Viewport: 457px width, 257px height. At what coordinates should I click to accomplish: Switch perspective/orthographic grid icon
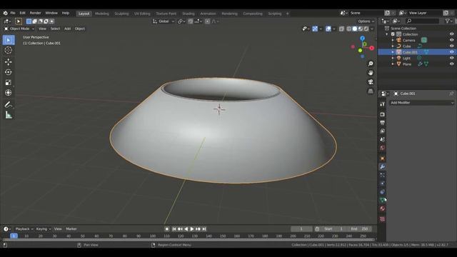point(371,91)
